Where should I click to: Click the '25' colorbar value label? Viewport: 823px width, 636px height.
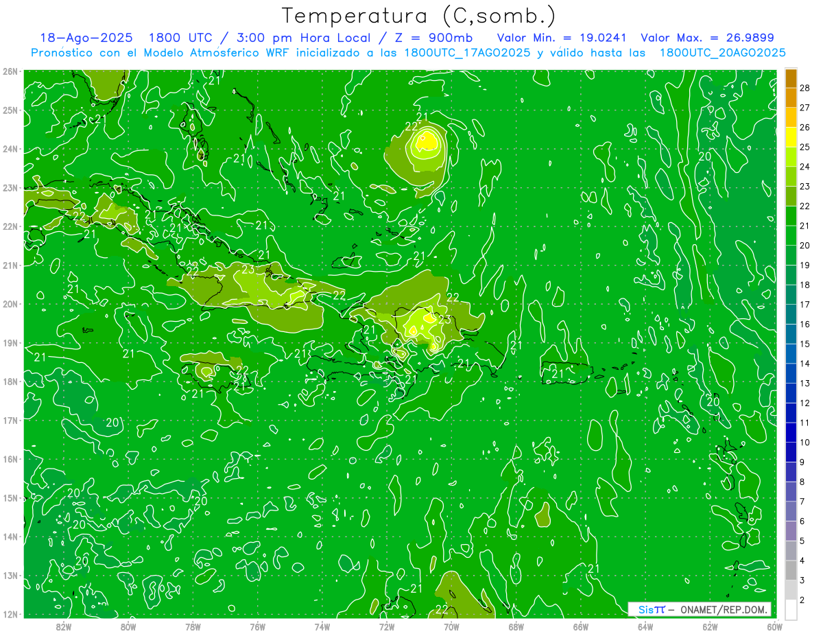(804, 147)
